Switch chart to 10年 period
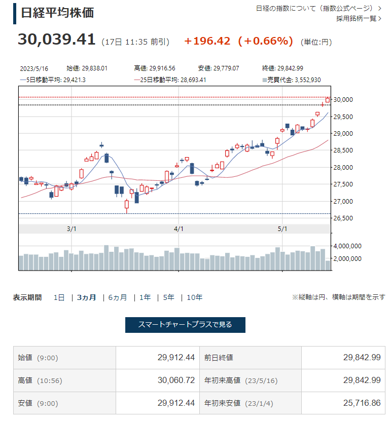Screen dimensions: 390x421 195,297
